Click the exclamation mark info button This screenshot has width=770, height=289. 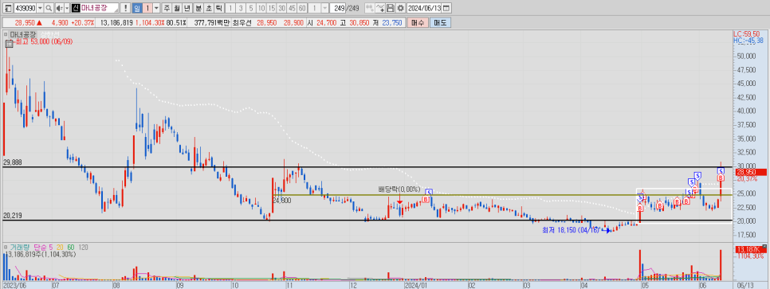[126, 8]
